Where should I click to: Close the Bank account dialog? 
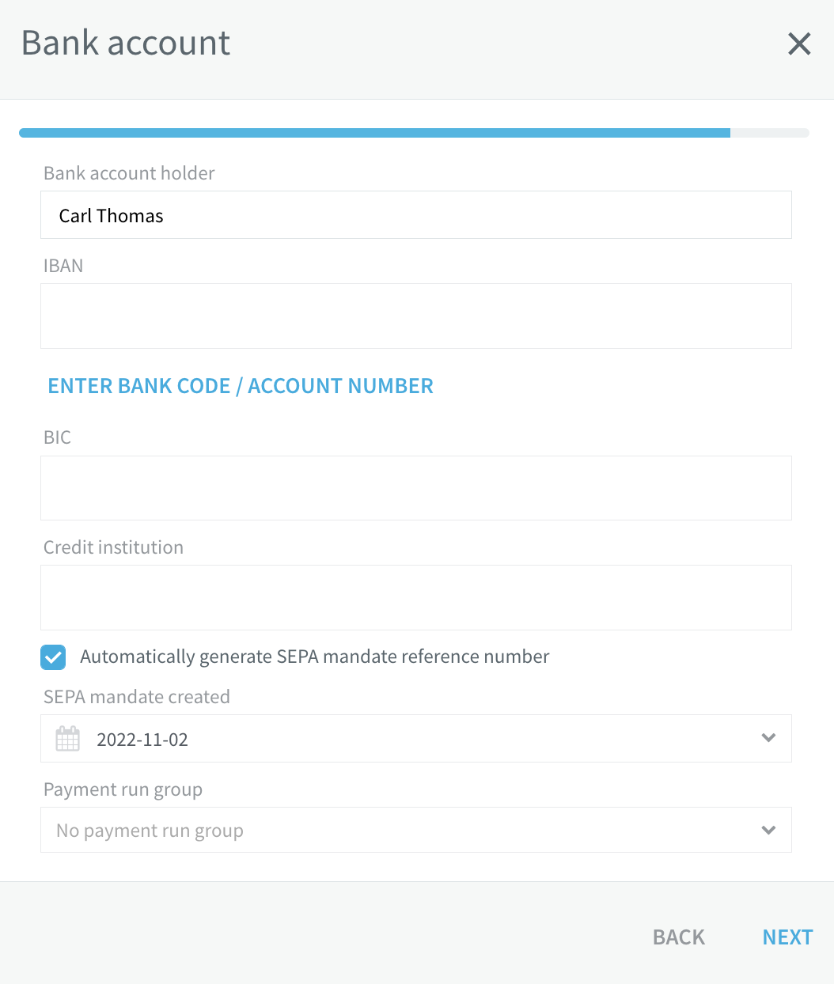pos(799,44)
